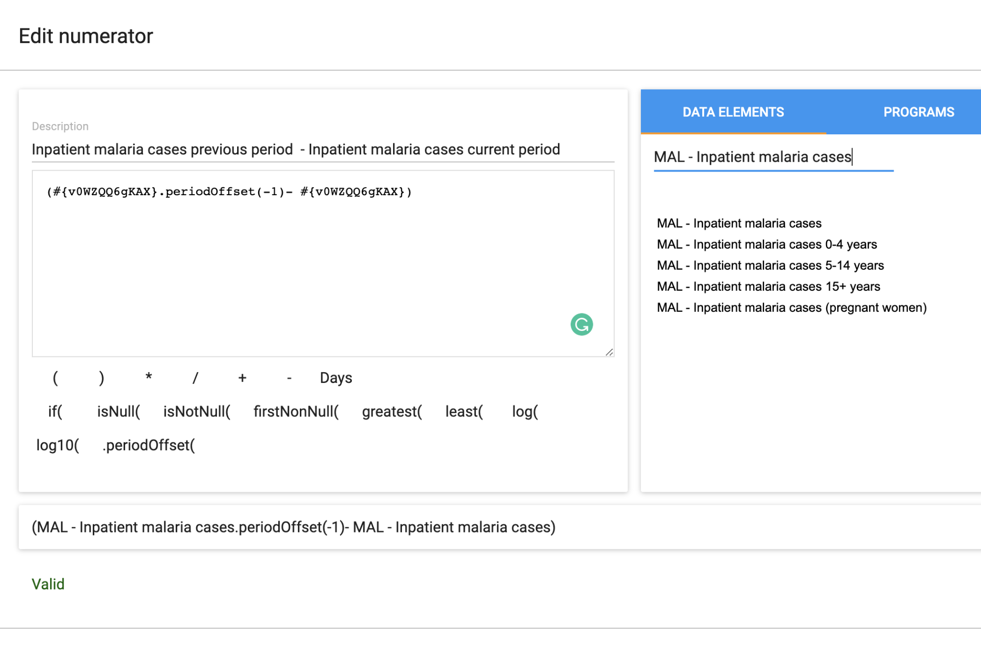The image size is (981, 662).
Task: Insert the plus operator
Action: click(x=242, y=378)
